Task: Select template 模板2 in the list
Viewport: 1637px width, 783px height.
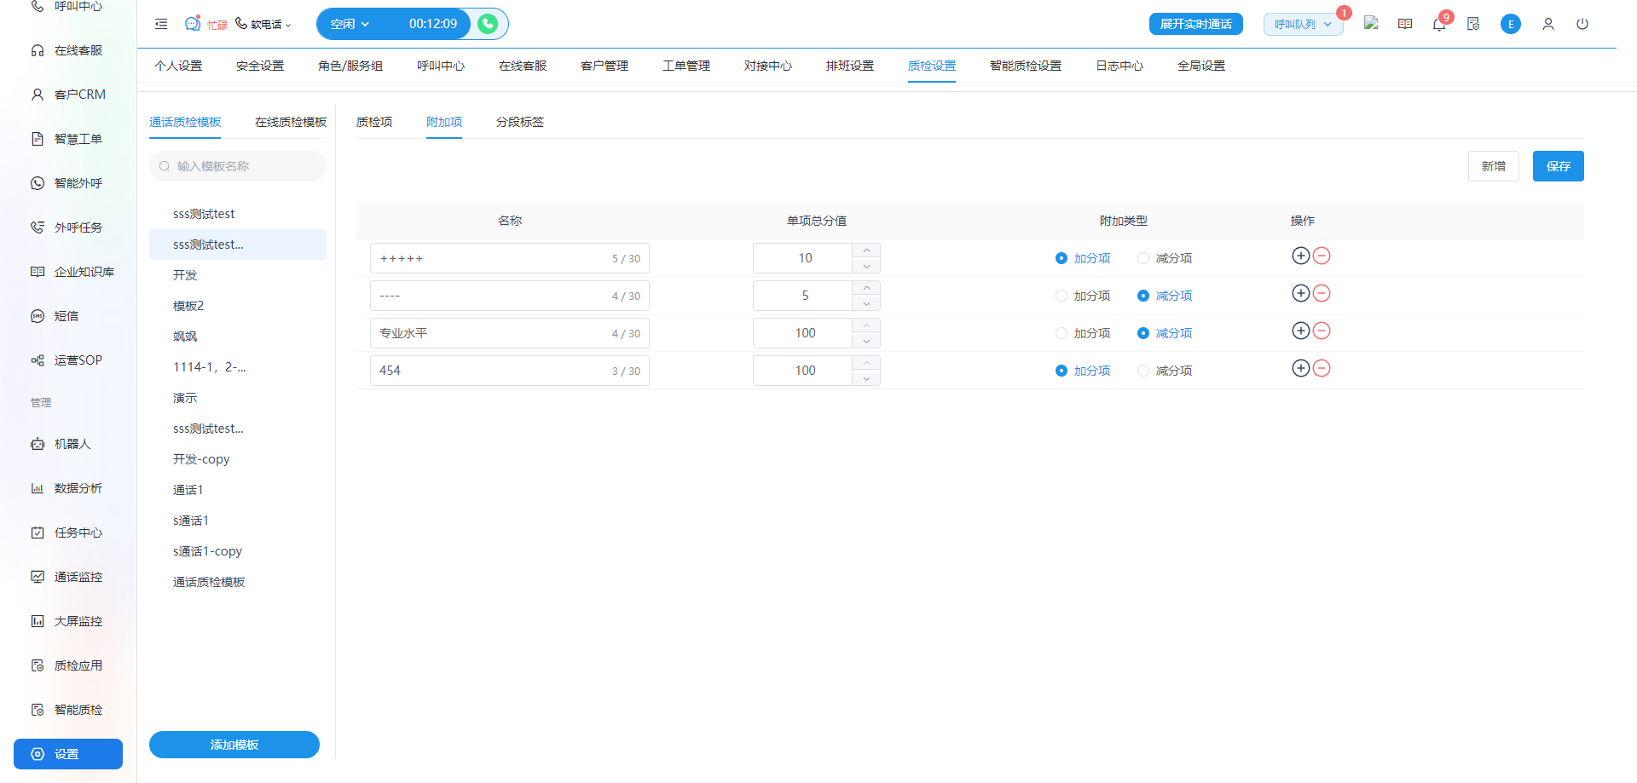Action: [x=238, y=306]
